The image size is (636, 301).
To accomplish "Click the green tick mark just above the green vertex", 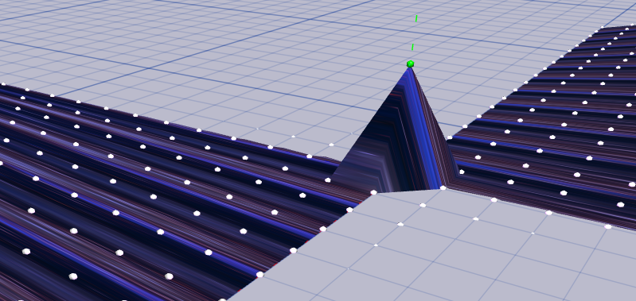I will pos(412,48).
